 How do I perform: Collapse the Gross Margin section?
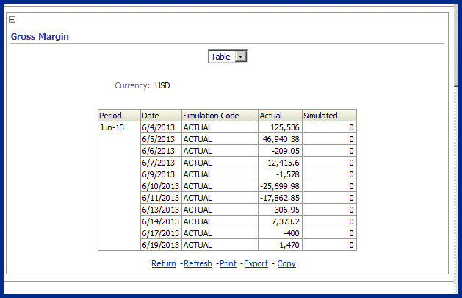pos(12,19)
